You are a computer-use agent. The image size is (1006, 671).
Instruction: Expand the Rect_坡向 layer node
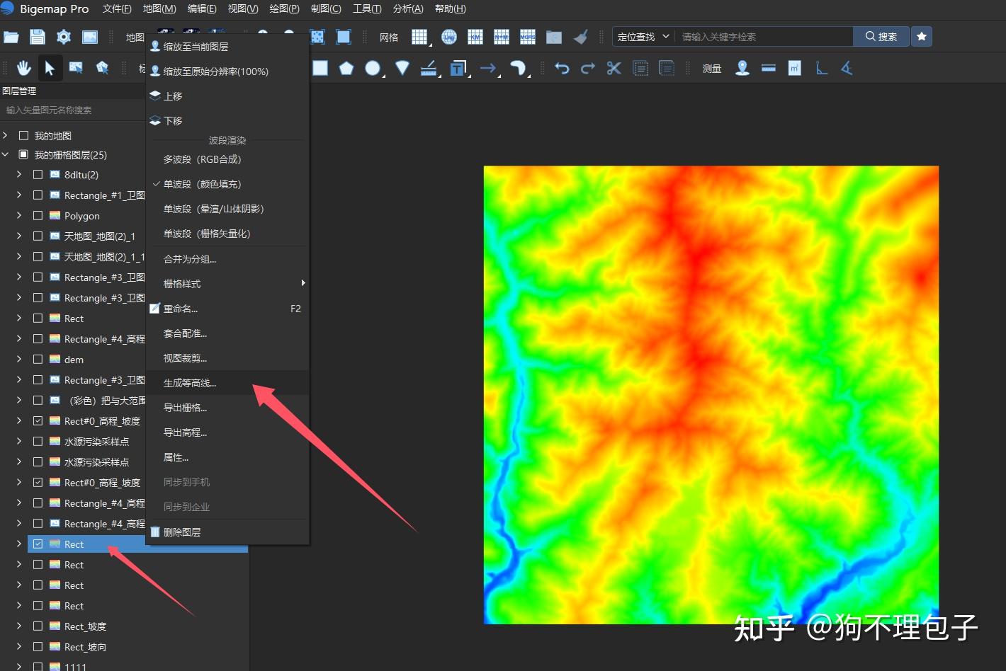pyautogui.click(x=19, y=646)
